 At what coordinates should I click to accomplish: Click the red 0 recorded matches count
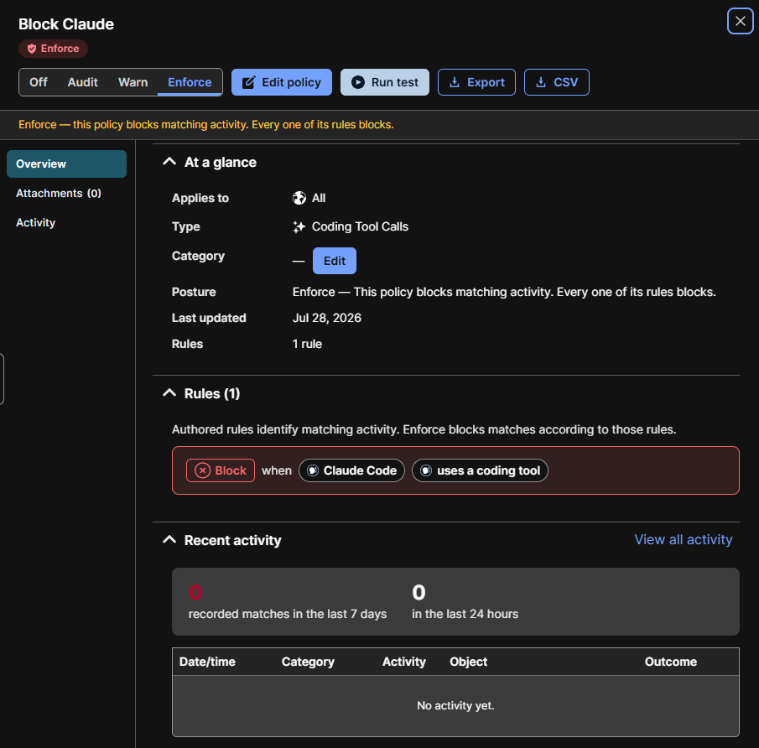pos(195,593)
